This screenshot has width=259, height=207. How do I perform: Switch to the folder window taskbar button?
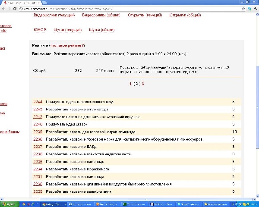click(x=216, y=204)
